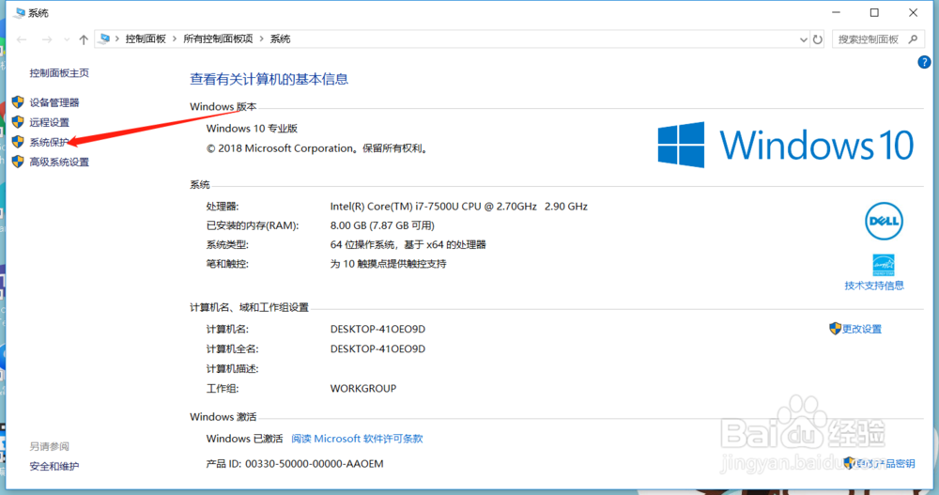Viewport: 939px width, 495px height.
Task: Open Help question mark icon
Action: point(924,62)
